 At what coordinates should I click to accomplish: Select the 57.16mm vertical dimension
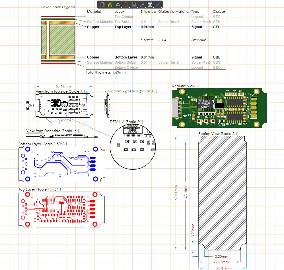186,191
